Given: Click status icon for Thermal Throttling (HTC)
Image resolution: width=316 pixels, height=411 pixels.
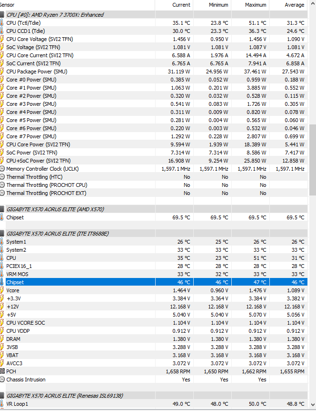Looking at the screenshot, I should point(2,177).
